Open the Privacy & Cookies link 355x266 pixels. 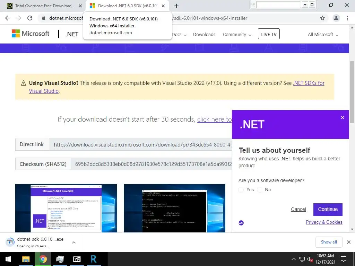(324, 222)
